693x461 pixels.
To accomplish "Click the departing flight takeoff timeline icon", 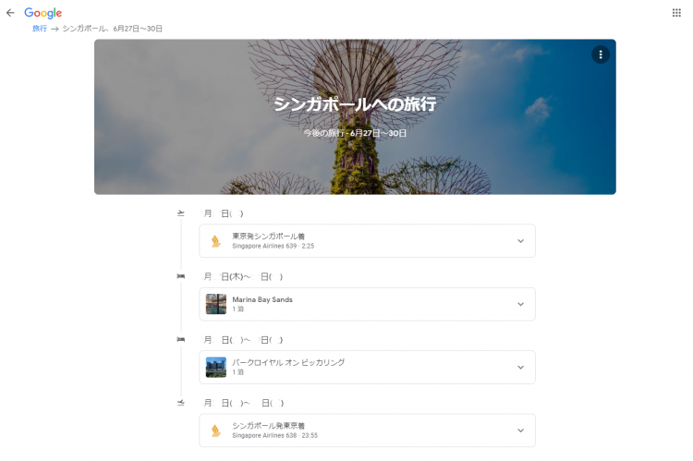I will click(x=181, y=213).
